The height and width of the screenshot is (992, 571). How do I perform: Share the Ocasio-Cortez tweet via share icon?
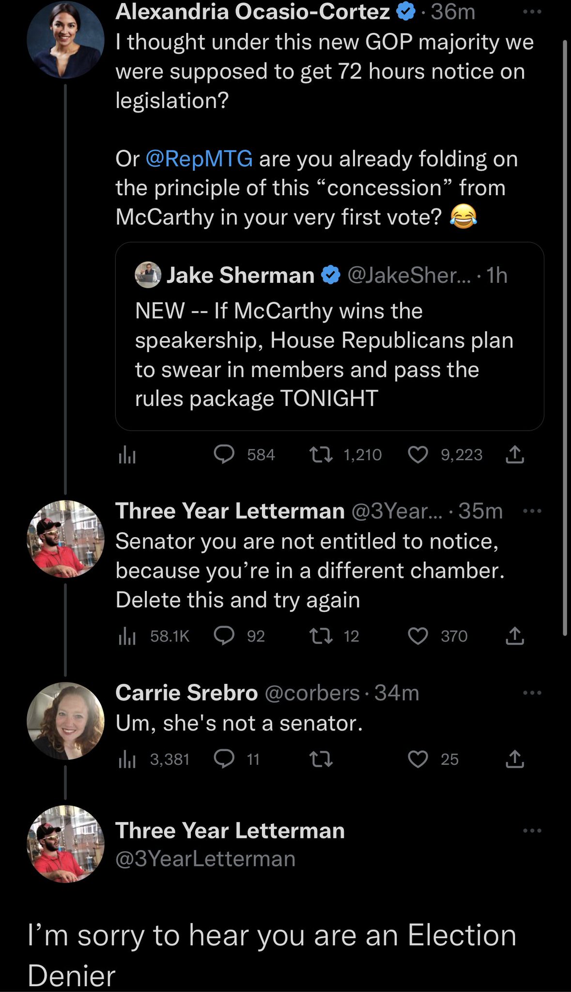[x=515, y=455]
